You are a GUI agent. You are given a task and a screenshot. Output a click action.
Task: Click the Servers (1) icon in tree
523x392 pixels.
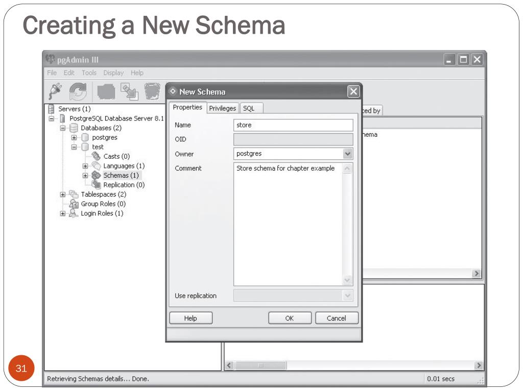(52, 109)
